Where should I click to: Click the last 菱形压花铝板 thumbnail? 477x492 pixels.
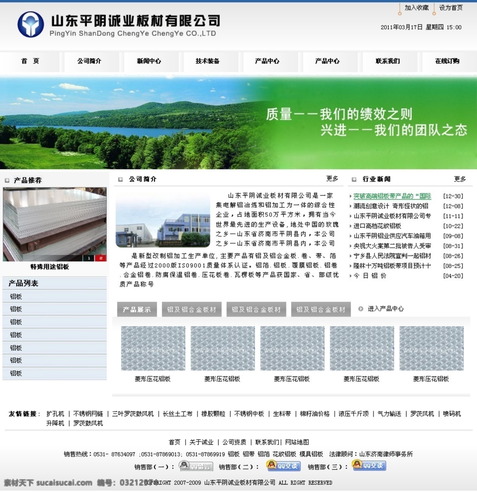[x=431, y=348]
